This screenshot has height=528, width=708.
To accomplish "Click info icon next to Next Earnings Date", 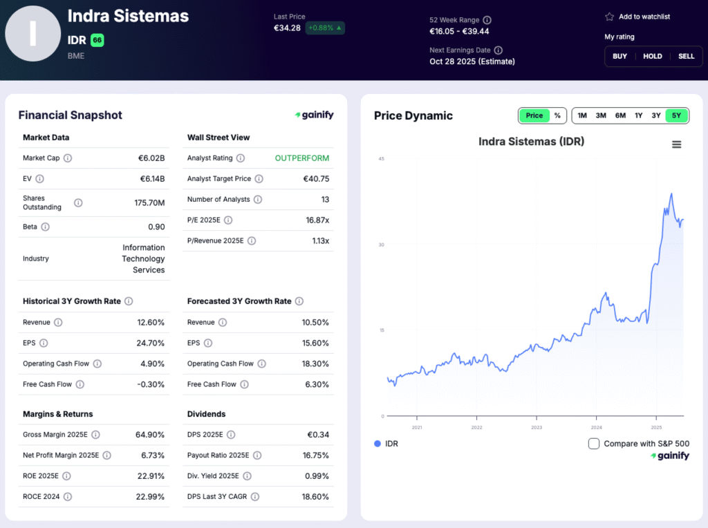I will coord(498,50).
